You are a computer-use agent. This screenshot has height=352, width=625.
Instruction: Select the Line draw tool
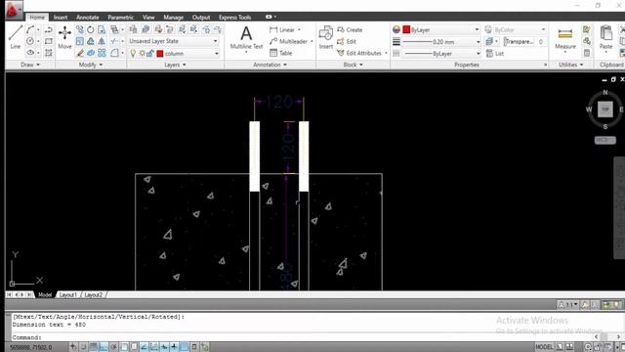(x=16, y=37)
